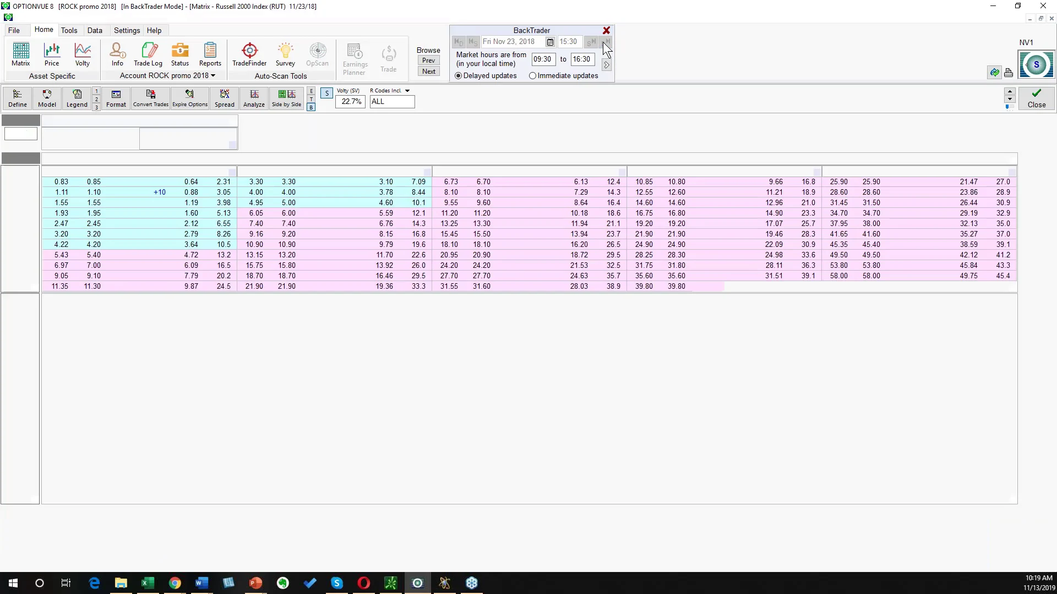This screenshot has width=1057, height=594.
Task: Toggle the E view button
Action: pos(311,91)
